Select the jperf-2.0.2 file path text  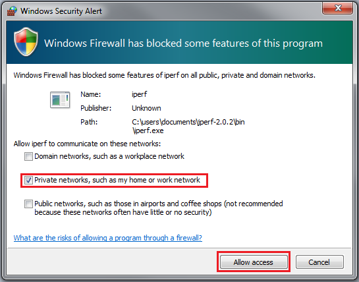pos(188,127)
